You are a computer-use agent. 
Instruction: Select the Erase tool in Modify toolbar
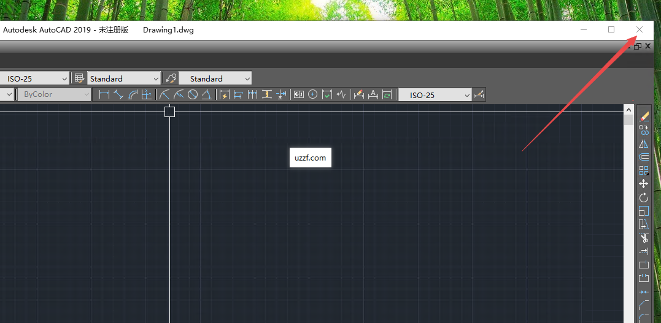[644, 115]
